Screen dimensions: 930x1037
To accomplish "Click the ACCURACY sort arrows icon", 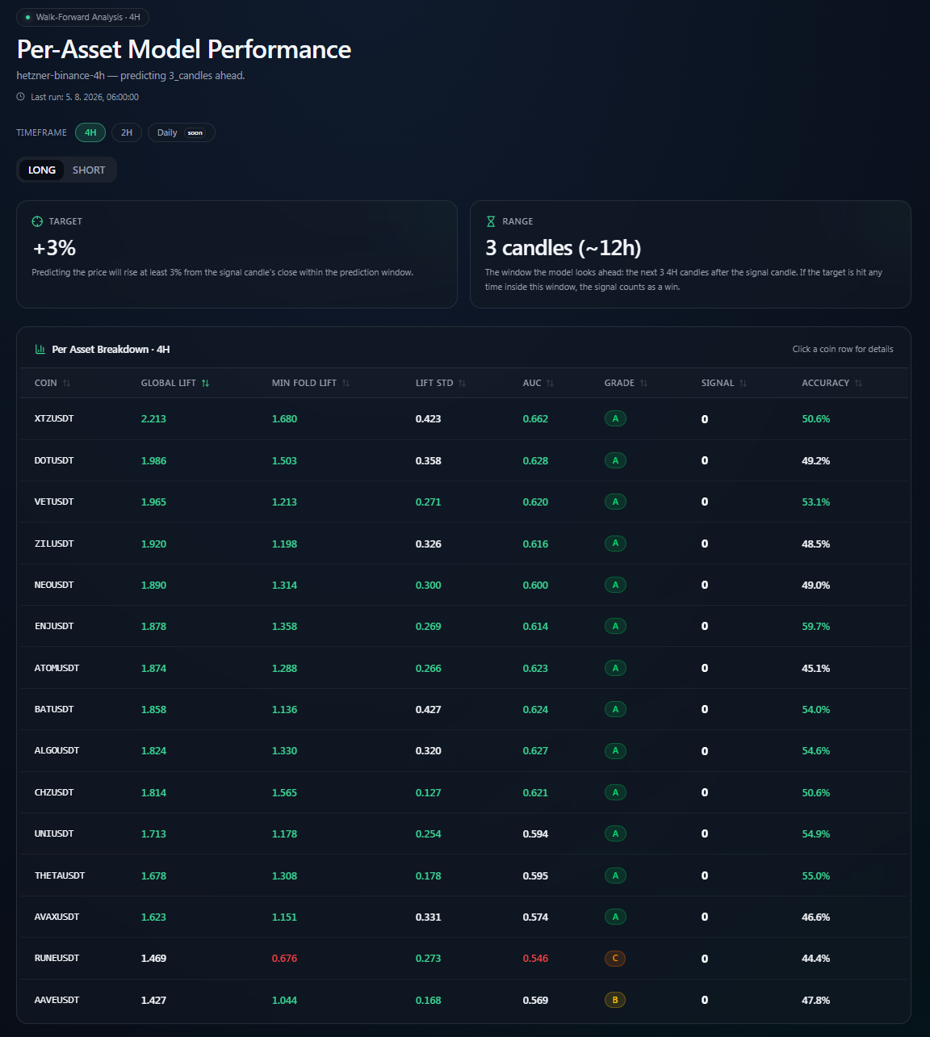I will [x=858, y=384].
